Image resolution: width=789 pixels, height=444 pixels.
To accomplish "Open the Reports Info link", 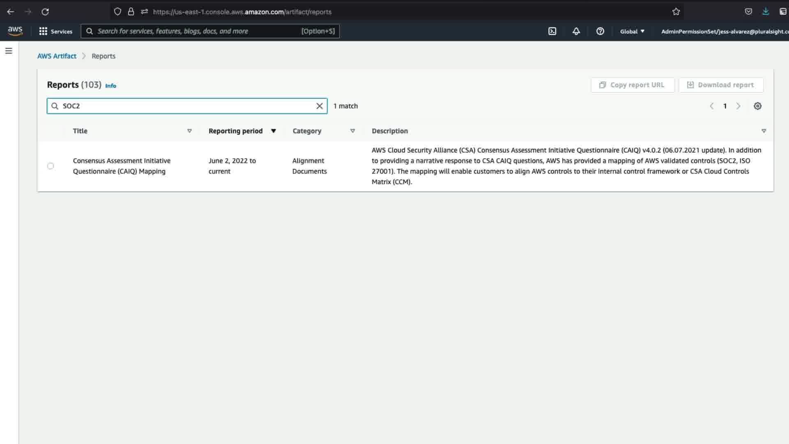I will tap(111, 86).
